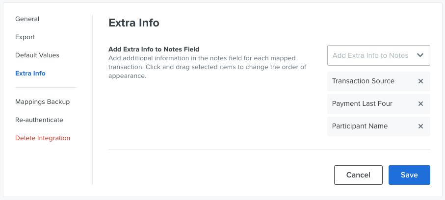Expand the Add Extra Info dropdown chevron
445x200 pixels.
coord(420,55)
